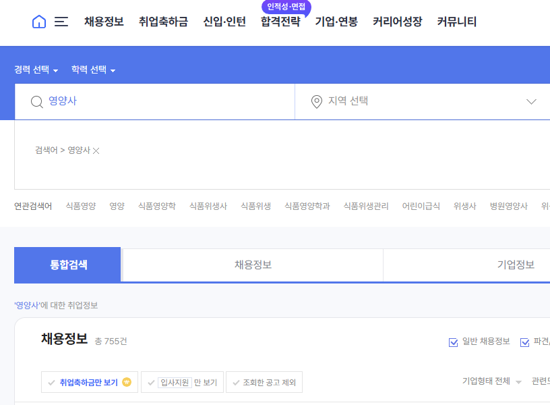Image resolution: width=550 pixels, height=405 pixels.
Task: Click the 지역 선택 field
Action: [423, 102]
